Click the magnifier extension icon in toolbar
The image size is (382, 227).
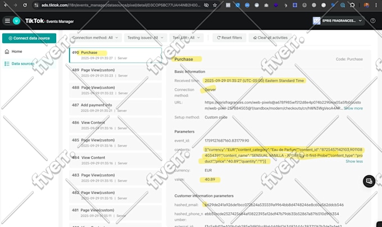pyautogui.click(x=343, y=5)
